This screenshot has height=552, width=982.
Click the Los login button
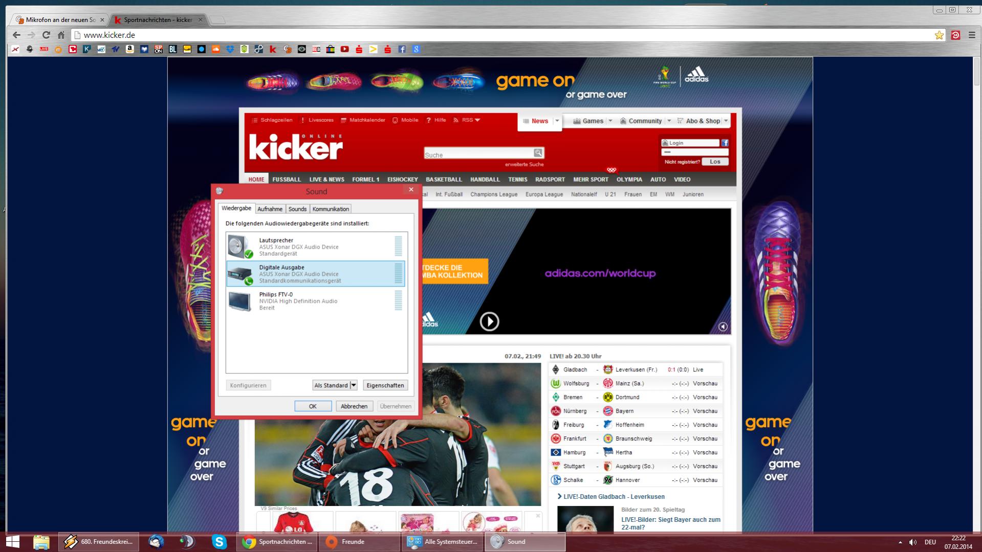tap(715, 162)
